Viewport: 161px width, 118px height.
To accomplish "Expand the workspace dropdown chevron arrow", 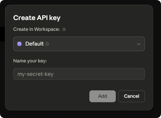I will point(139,44).
